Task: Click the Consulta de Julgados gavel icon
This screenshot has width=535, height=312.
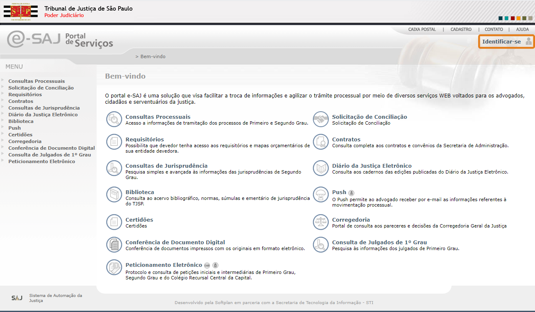Action: (321, 245)
